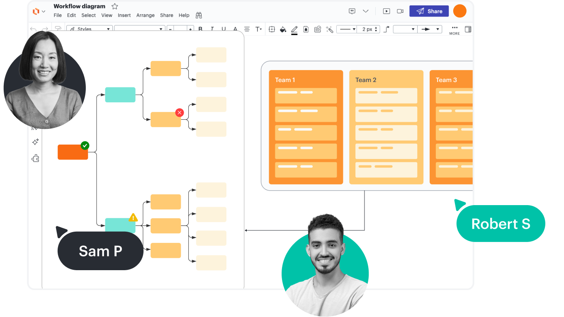Toggle the right side panel

click(468, 29)
